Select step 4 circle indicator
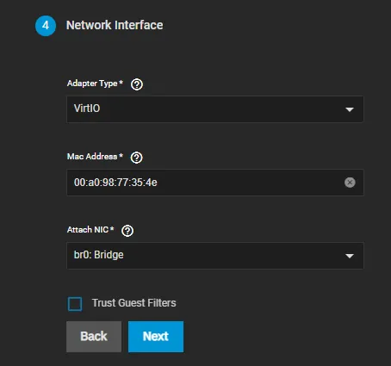391x366 pixels. [x=46, y=26]
